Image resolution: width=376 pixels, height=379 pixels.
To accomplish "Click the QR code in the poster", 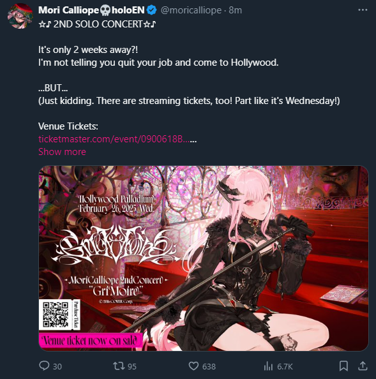I will pyautogui.click(x=56, y=315).
